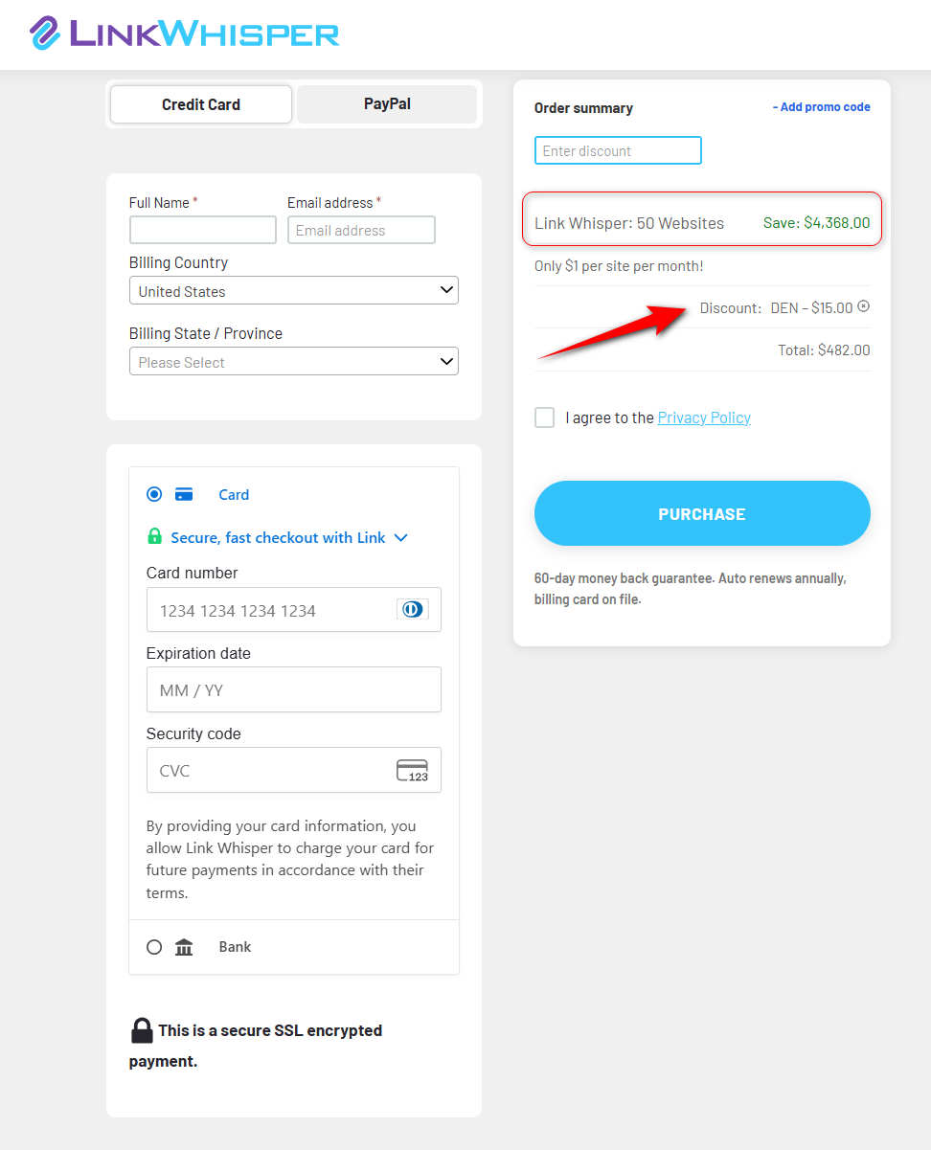Select the Bank payment radio button

click(x=154, y=946)
